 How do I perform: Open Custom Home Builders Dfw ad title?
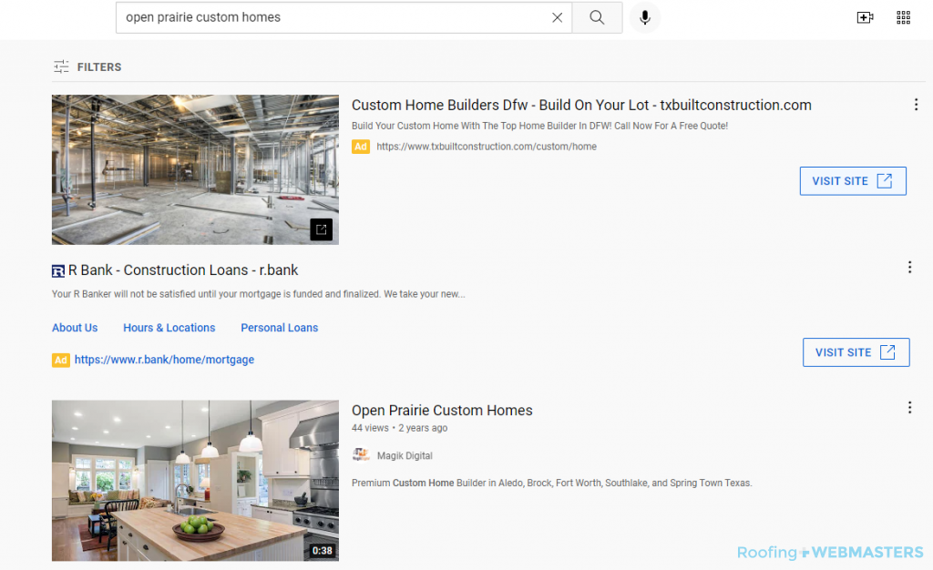coord(581,106)
